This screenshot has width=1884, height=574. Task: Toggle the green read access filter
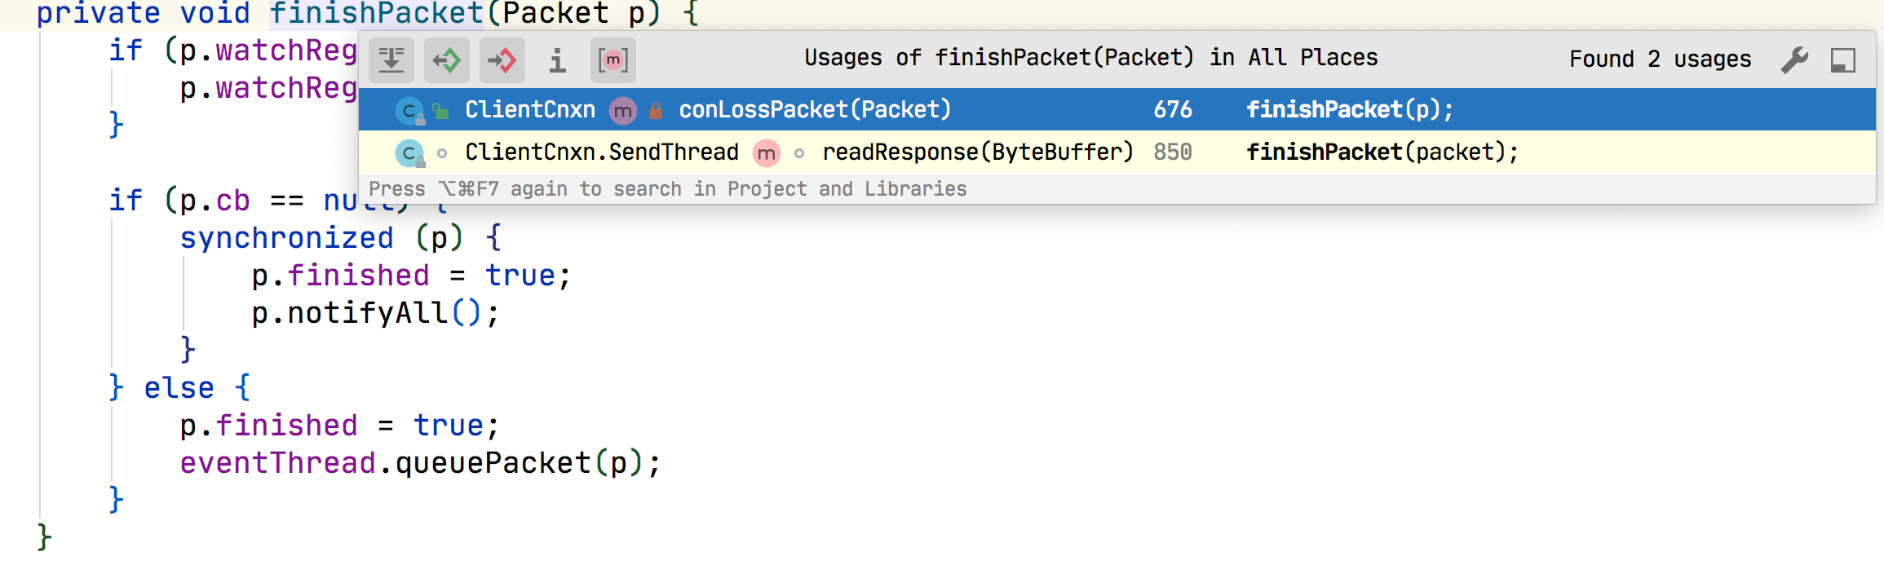(x=447, y=60)
